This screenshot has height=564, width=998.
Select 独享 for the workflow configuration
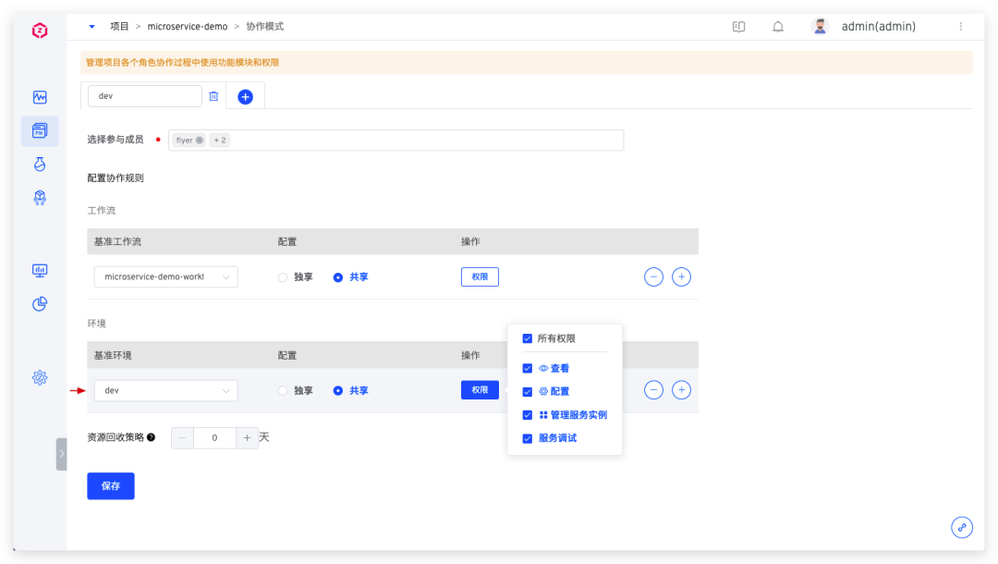tap(283, 277)
